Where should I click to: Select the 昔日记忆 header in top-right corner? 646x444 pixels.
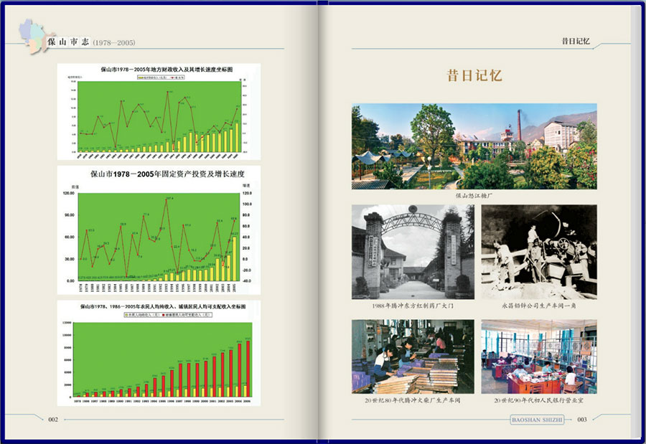[575, 42]
